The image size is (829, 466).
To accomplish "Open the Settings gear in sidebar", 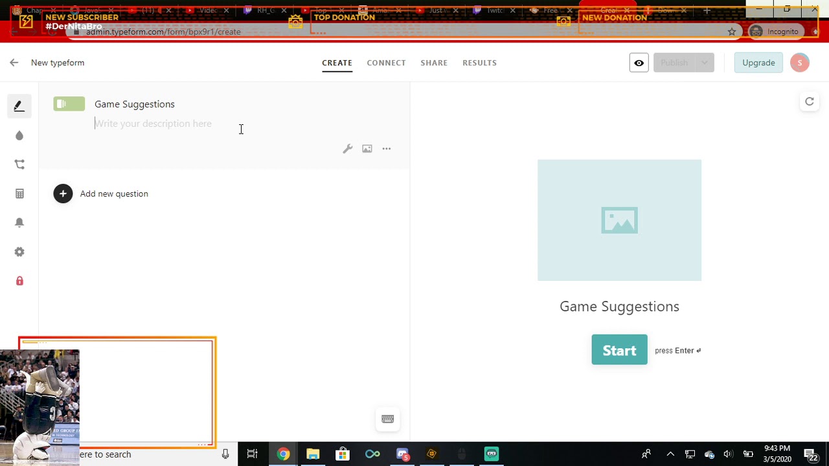I will point(19,252).
